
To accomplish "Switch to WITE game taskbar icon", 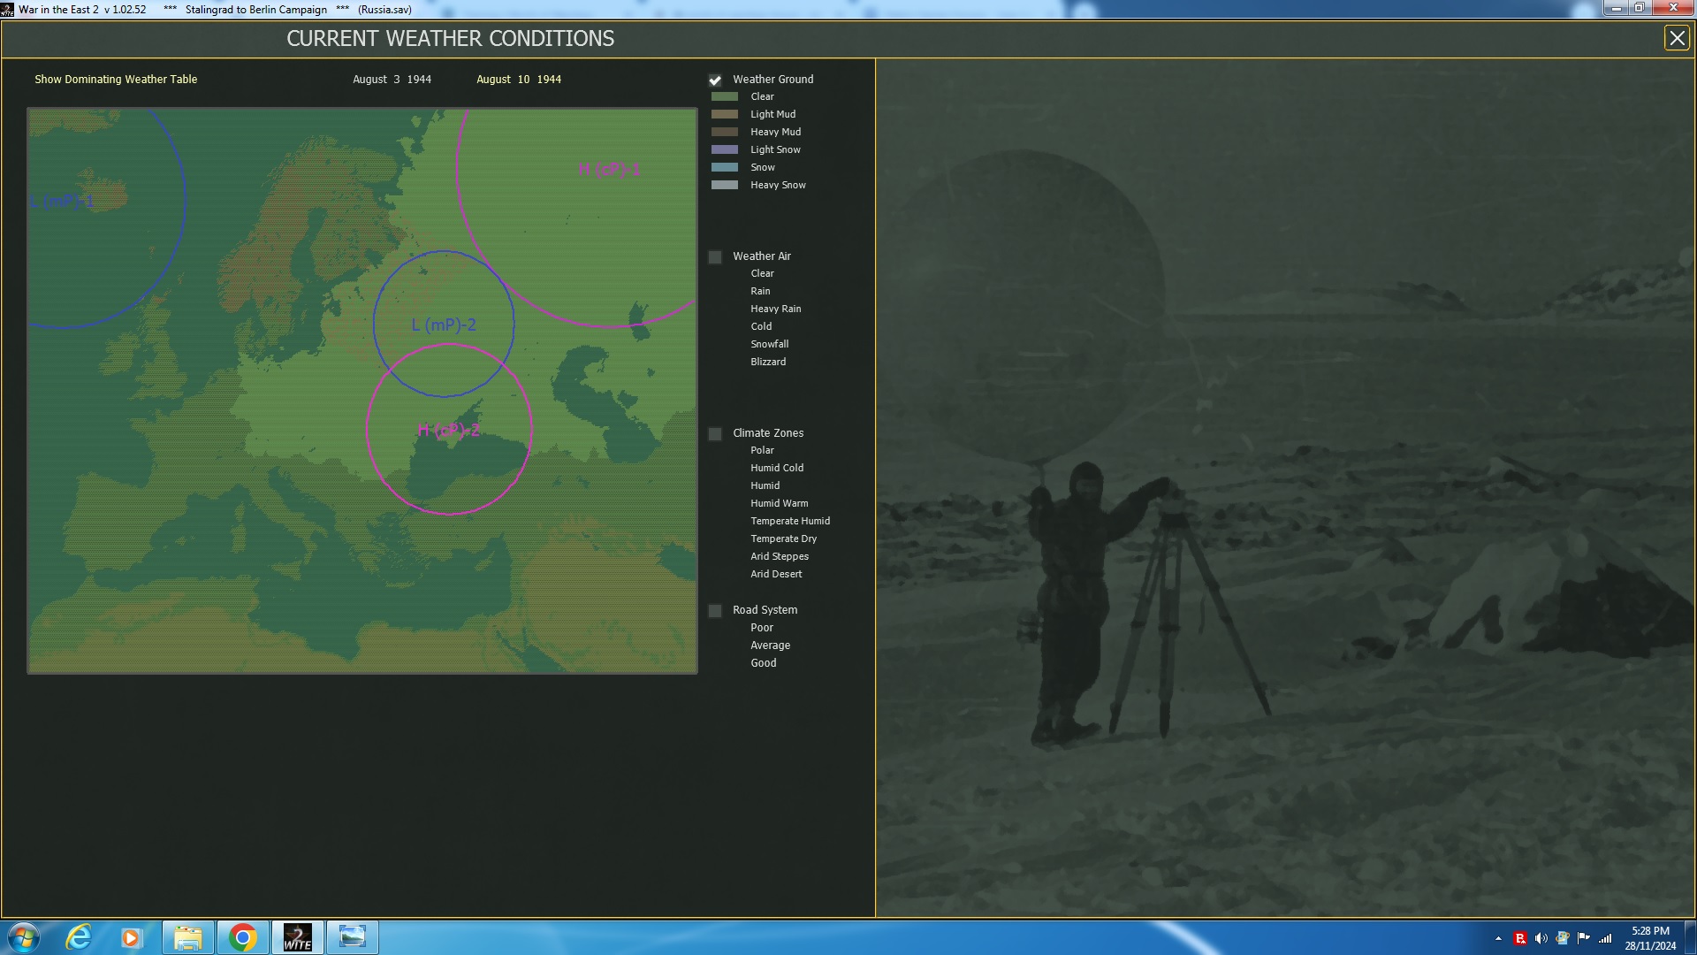I will (x=298, y=937).
